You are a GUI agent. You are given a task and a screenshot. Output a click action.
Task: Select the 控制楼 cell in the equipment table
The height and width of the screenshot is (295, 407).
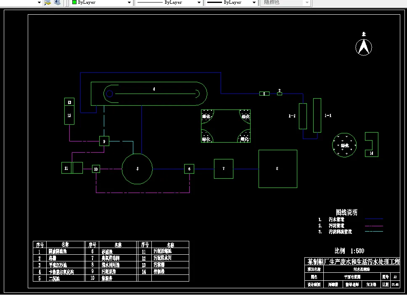point(170,272)
